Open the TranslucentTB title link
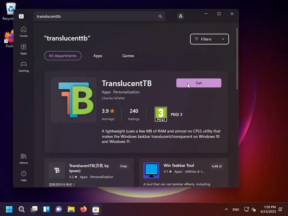The width and height of the screenshot is (288, 216). [x=127, y=83]
